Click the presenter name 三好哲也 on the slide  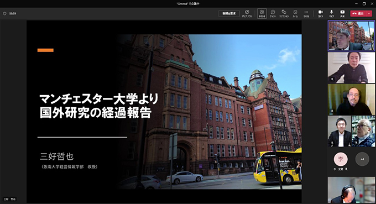[x=56, y=156]
